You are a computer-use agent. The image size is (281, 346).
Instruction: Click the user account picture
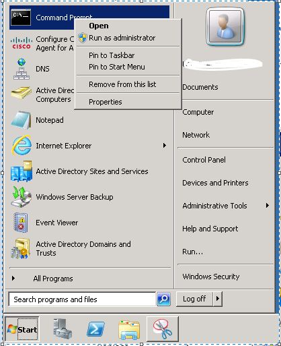tap(225, 26)
